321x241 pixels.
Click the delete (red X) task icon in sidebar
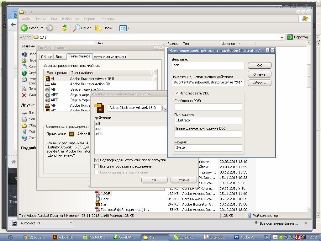(x=24, y=95)
